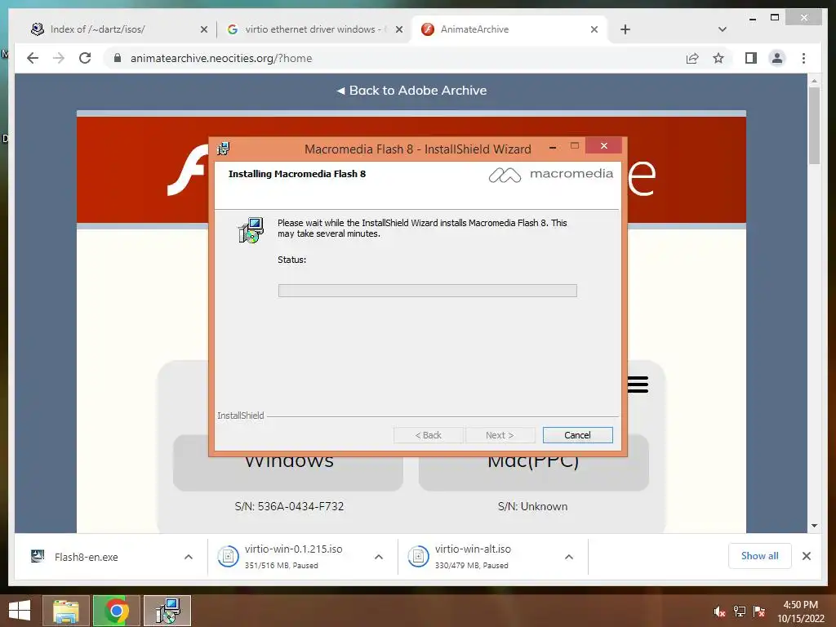836x627 pixels.
Task: Click Chrome icon in taskbar
Action: tap(116, 611)
